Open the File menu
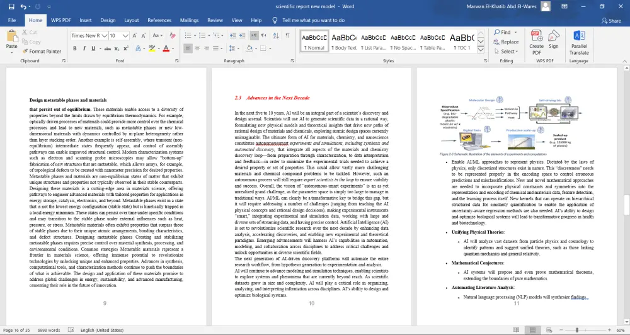This screenshot has height=335, width=630. [12, 20]
